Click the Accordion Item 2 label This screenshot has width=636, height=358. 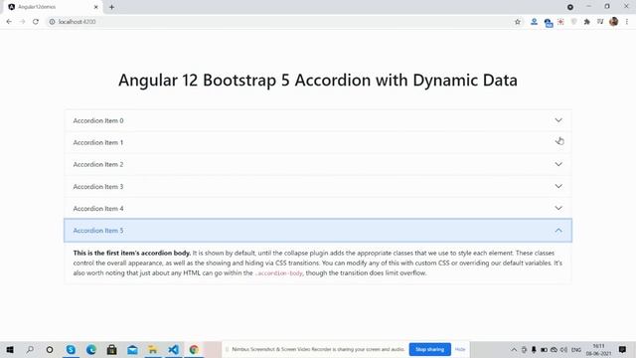click(98, 164)
